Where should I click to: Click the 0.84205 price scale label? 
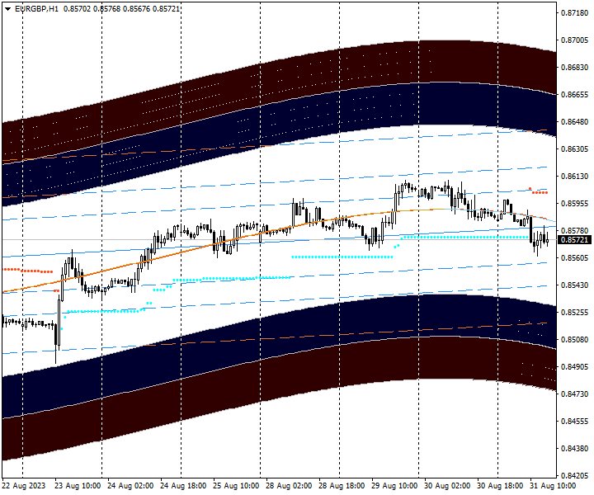click(x=574, y=476)
